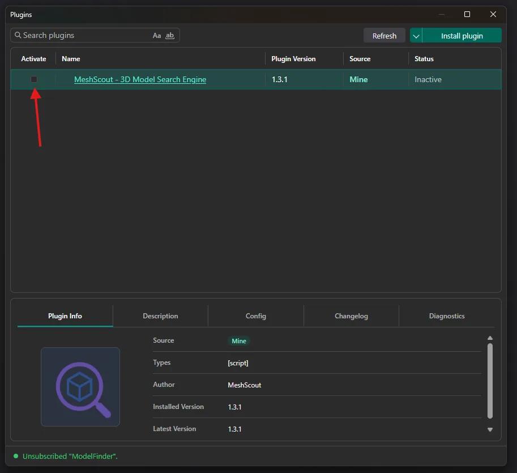The height and width of the screenshot is (473, 517).
Task: Open the Description tab
Action: pyautogui.click(x=160, y=316)
